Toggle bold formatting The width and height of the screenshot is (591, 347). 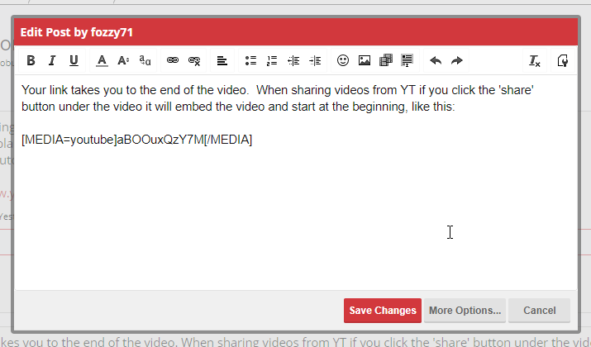(31, 60)
